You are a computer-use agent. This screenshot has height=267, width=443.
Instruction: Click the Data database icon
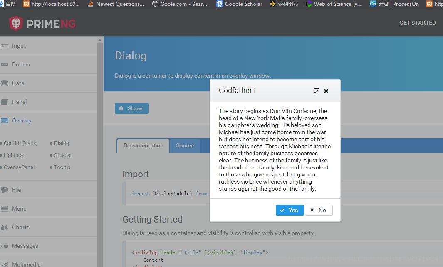point(5,83)
